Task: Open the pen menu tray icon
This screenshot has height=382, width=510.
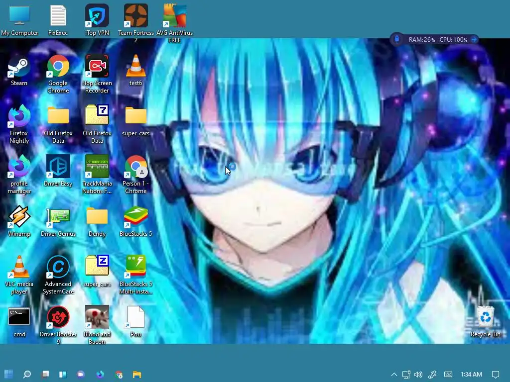Action: pos(432,375)
